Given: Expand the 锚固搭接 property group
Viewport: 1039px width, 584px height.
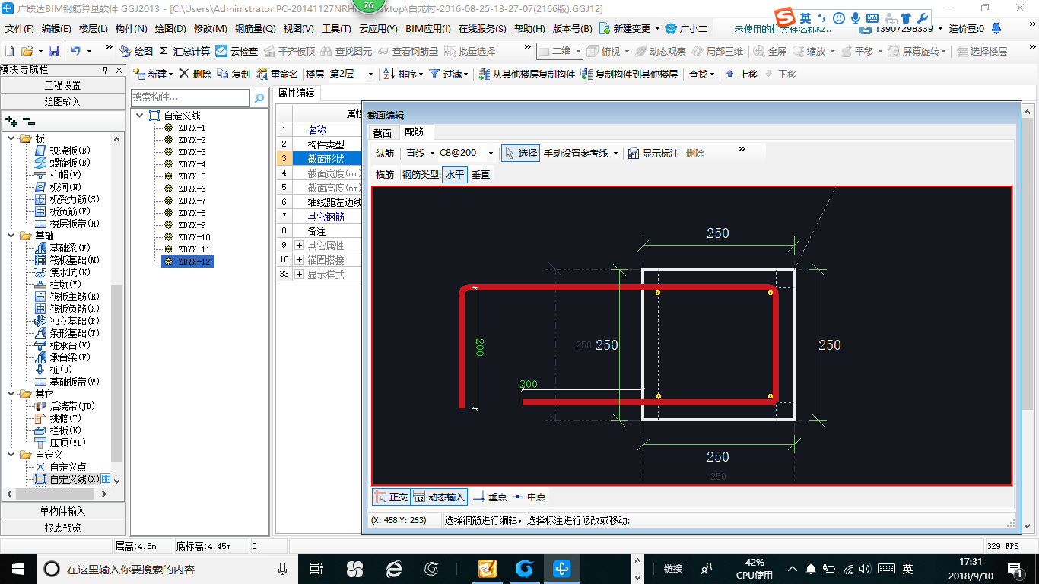Looking at the screenshot, I should pos(299,260).
